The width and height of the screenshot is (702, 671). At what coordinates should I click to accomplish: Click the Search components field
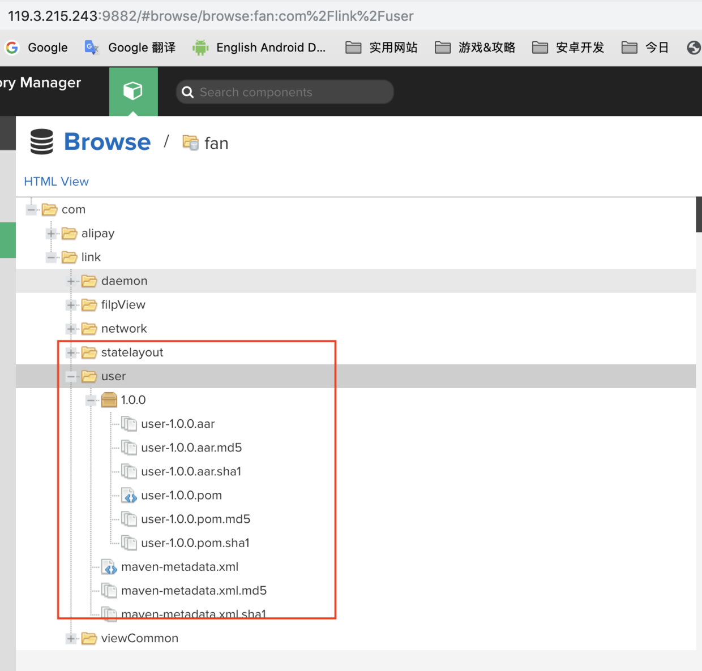(285, 92)
